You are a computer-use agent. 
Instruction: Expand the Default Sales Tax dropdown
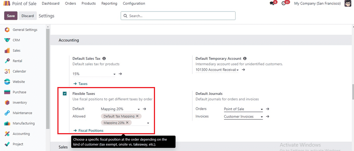pos(114,74)
